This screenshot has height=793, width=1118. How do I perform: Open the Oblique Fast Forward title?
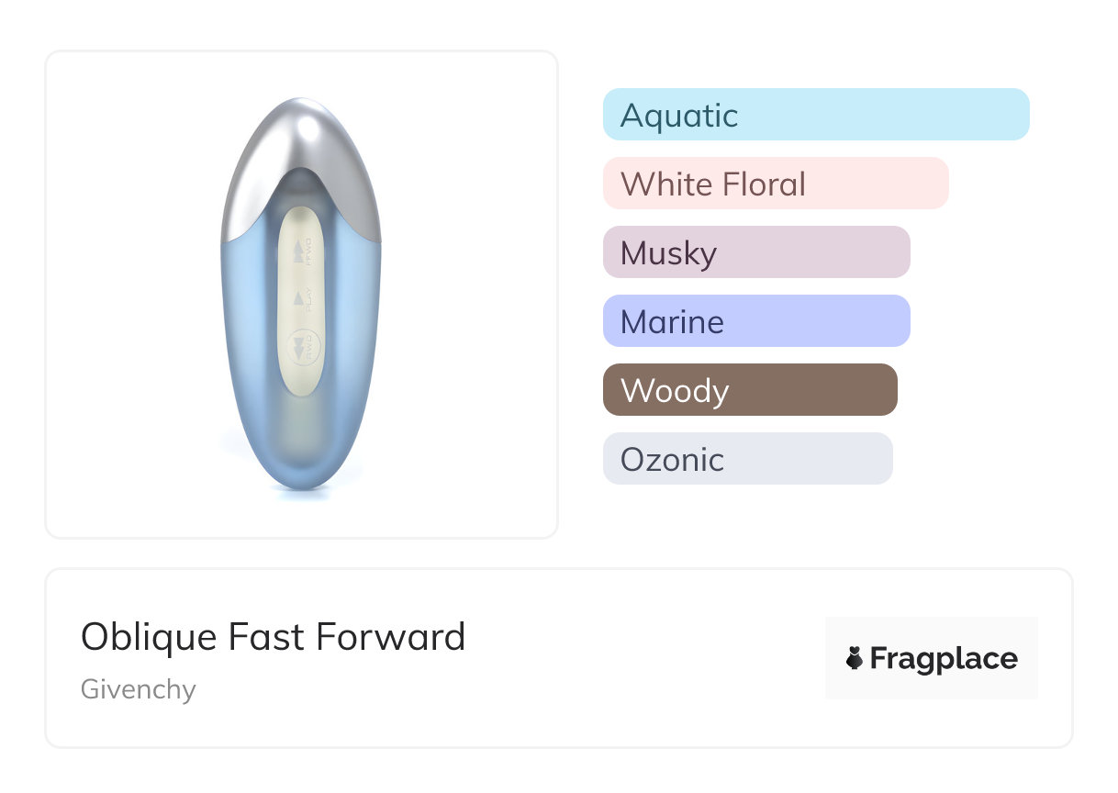(273, 636)
